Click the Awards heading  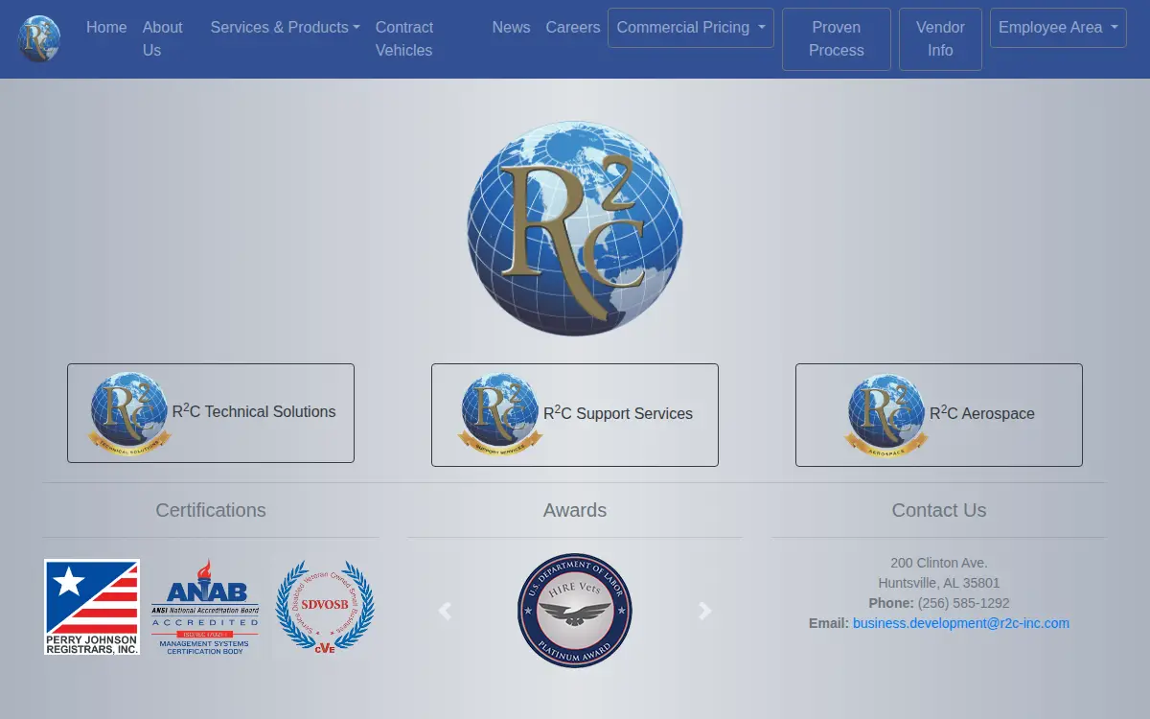point(575,510)
